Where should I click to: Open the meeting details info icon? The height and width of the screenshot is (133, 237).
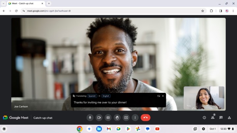(204, 118)
